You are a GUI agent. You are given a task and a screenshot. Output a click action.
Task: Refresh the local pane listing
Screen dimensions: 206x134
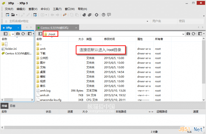(23, 34)
